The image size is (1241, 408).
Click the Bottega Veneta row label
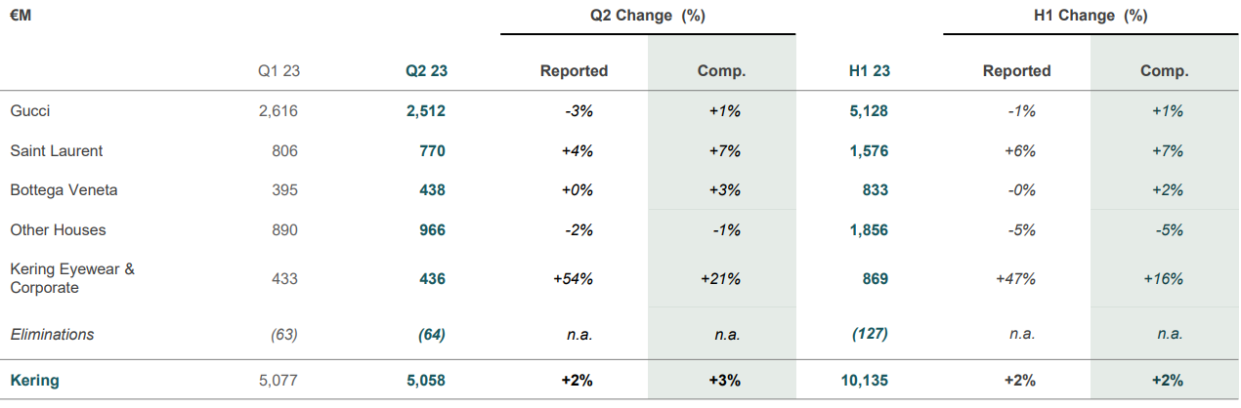coord(64,190)
